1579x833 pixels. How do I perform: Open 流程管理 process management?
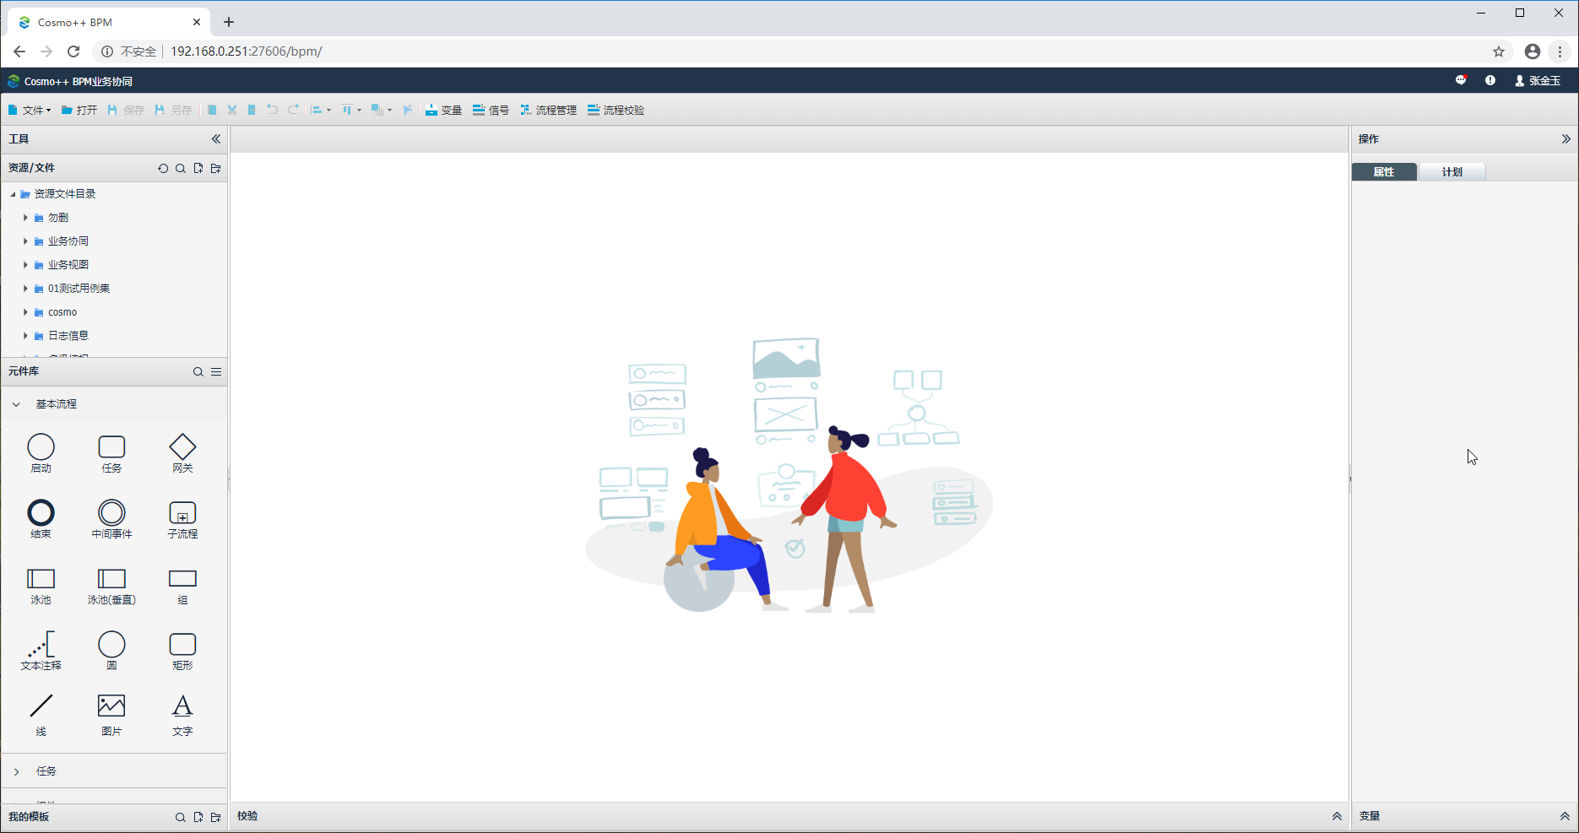pos(548,110)
